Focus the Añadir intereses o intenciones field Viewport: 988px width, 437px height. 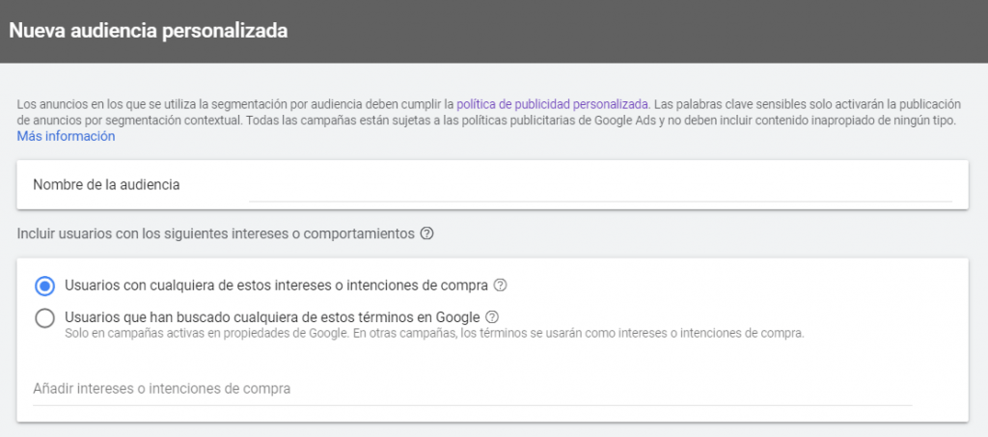point(472,389)
